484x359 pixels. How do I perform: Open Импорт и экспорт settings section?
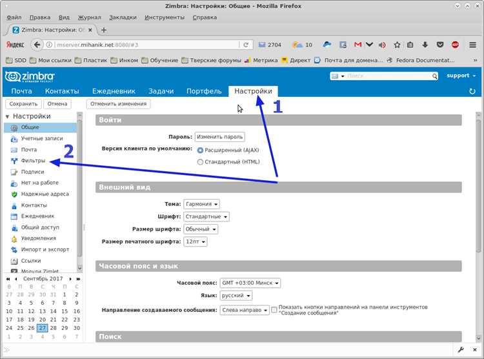(45, 250)
